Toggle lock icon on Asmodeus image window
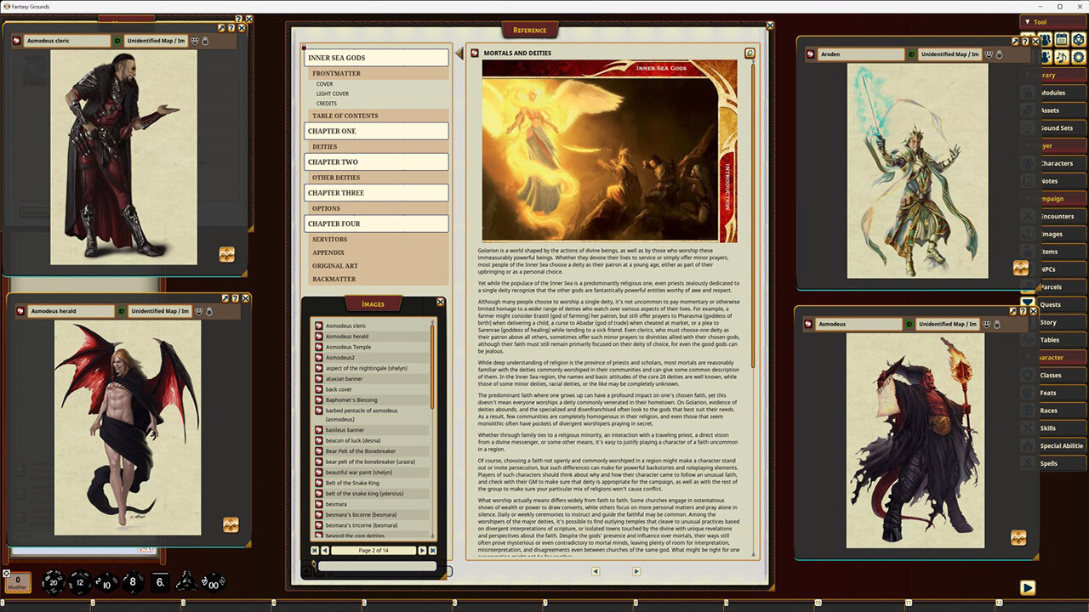This screenshot has height=612, width=1089. click(x=998, y=324)
